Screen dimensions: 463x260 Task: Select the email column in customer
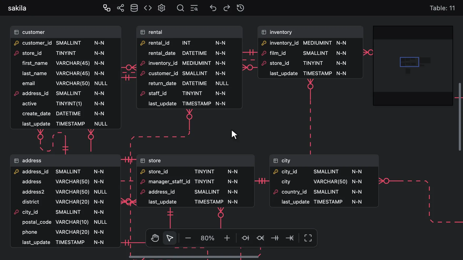pos(66,83)
